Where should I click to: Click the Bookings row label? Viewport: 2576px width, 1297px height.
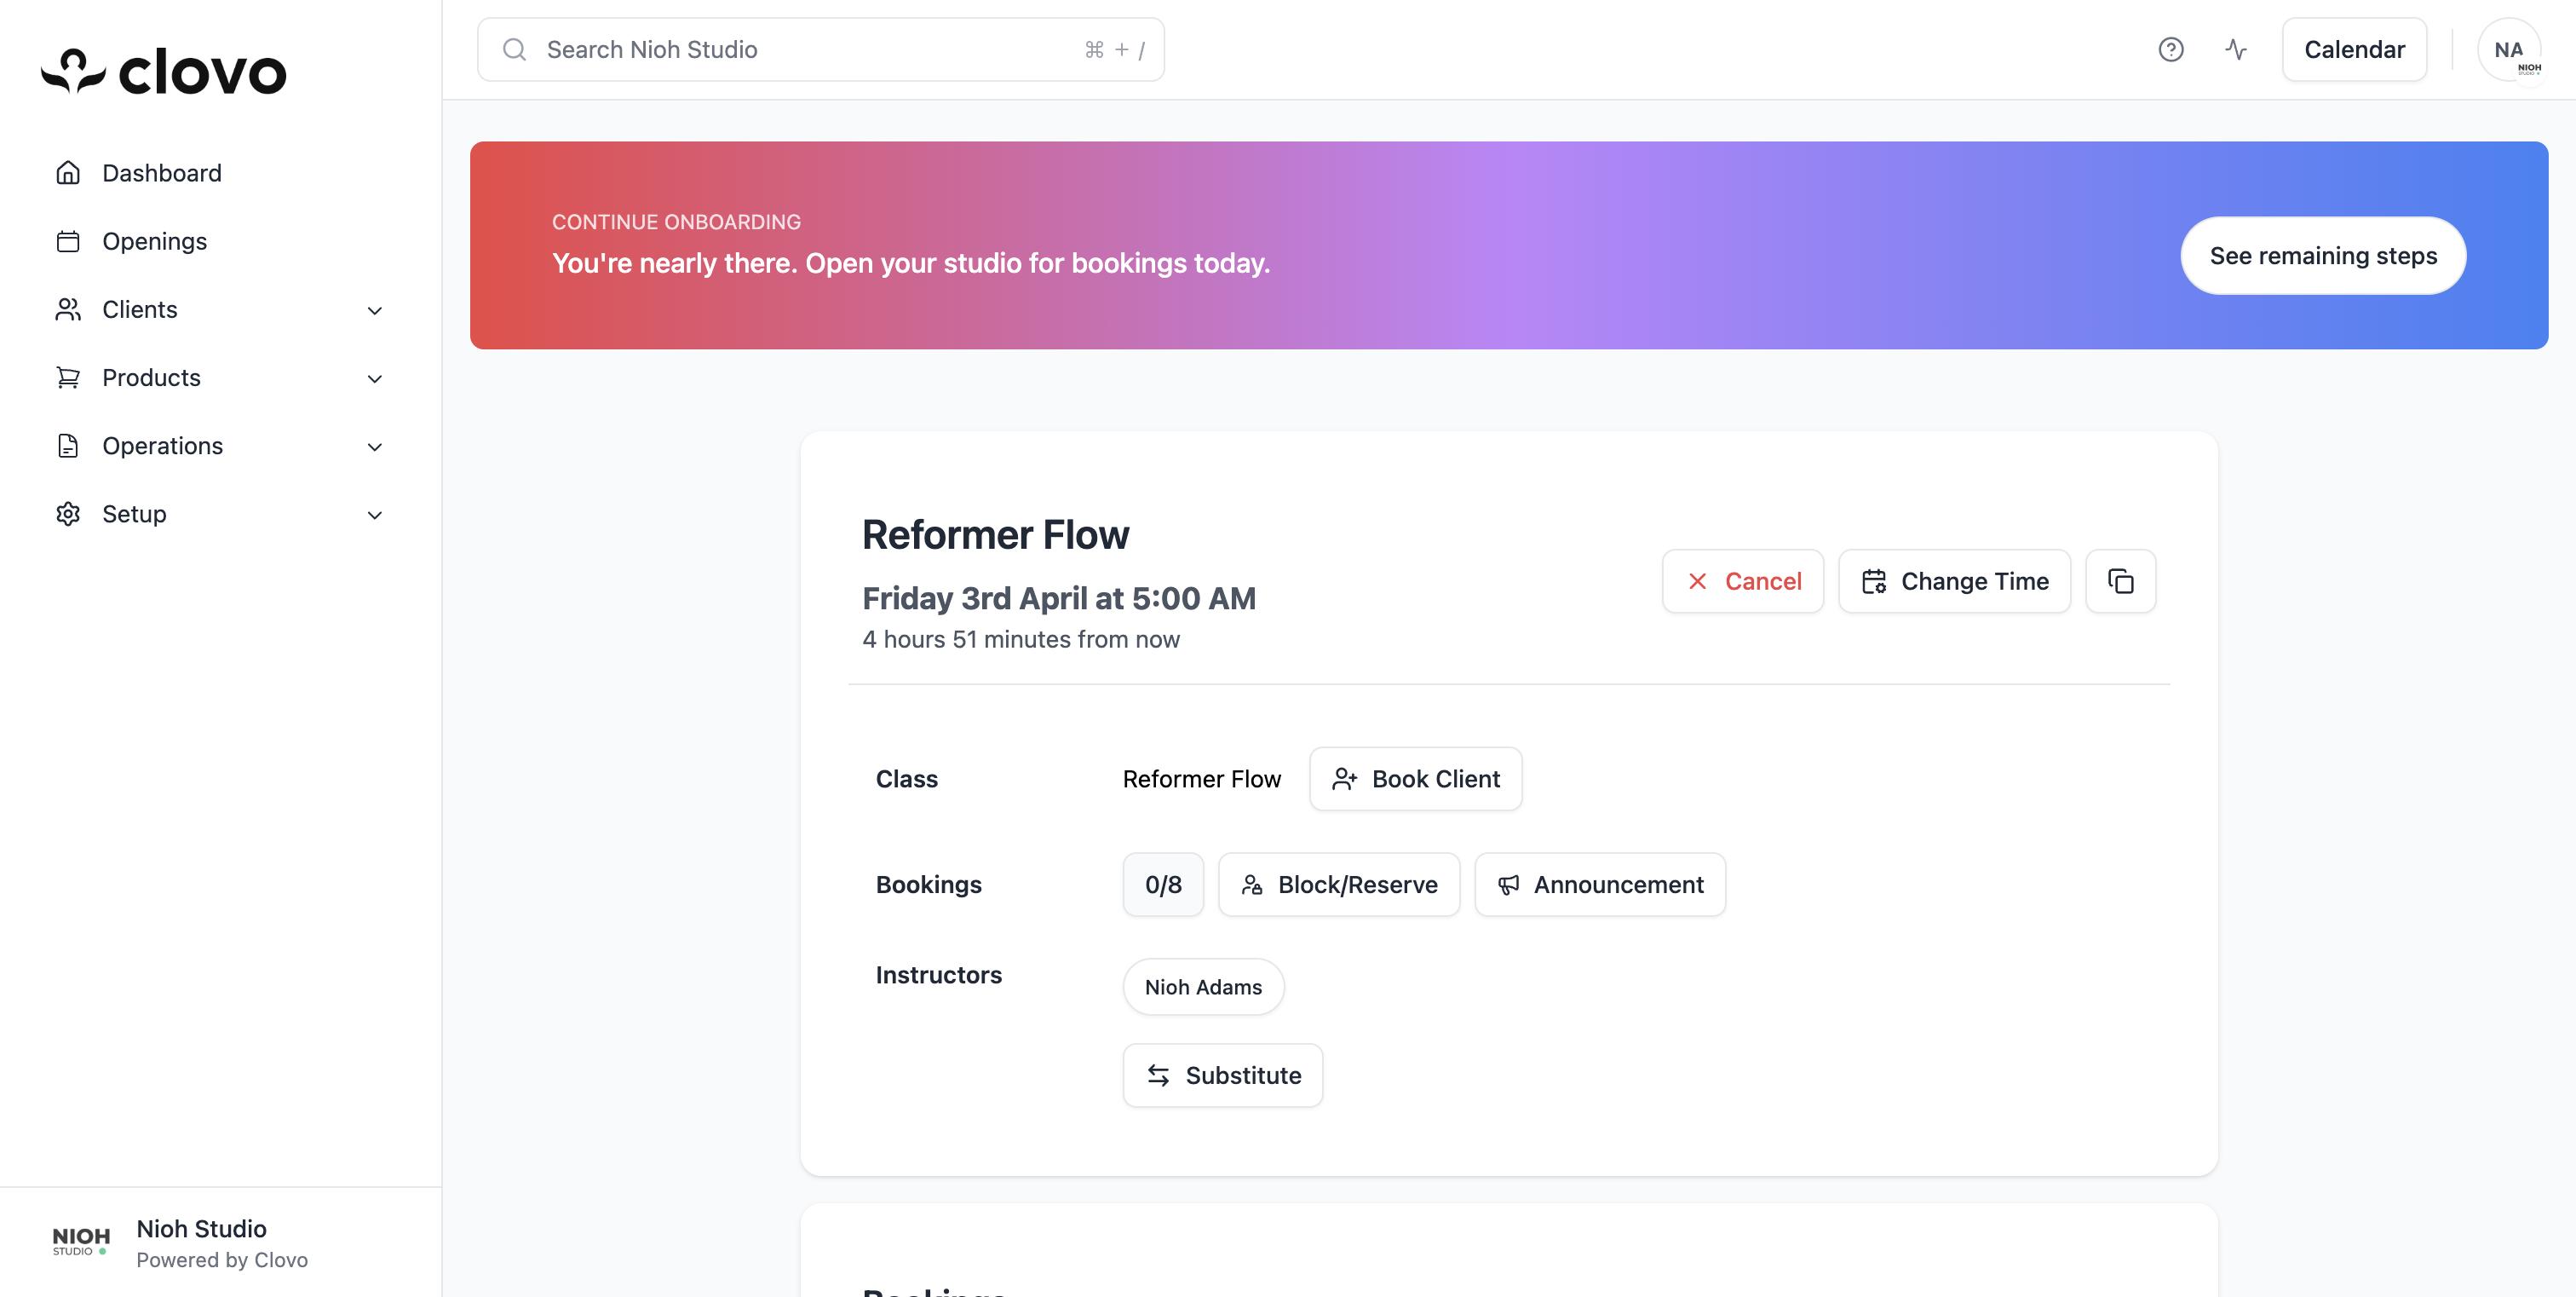pos(928,884)
